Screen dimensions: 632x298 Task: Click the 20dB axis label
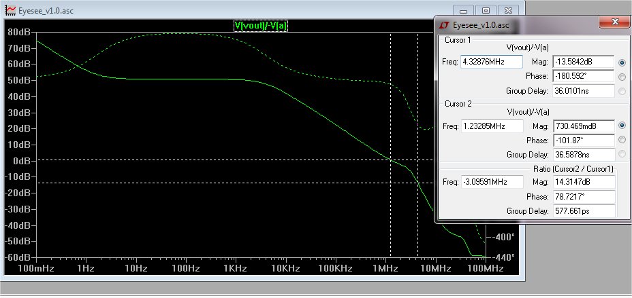coord(20,128)
